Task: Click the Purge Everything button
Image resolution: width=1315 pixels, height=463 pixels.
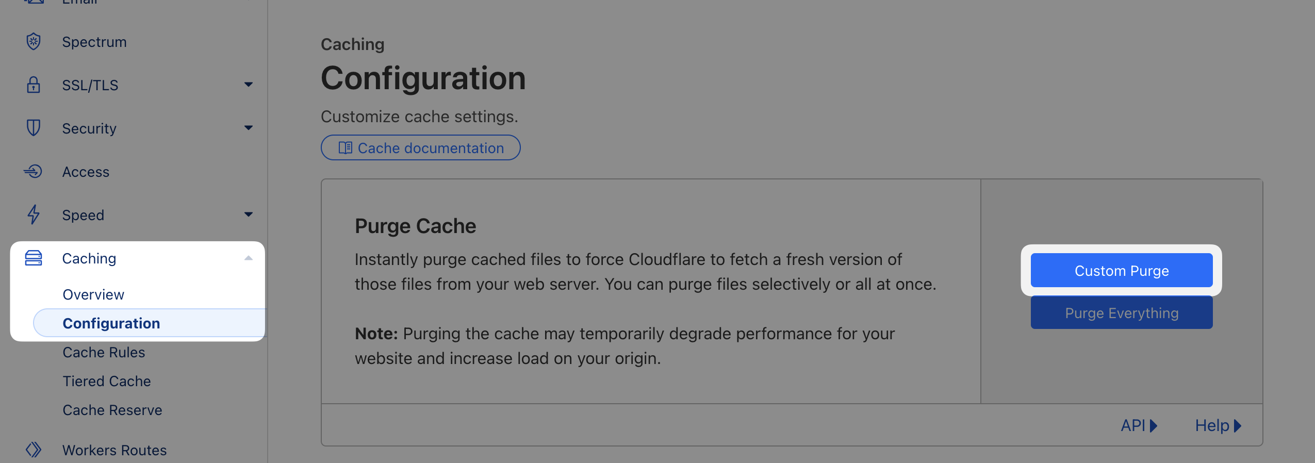Action: (x=1122, y=312)
